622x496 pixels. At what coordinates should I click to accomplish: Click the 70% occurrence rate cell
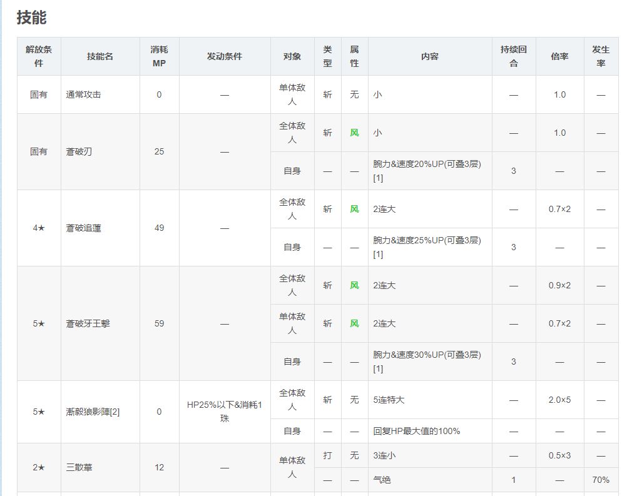[601, 480]
